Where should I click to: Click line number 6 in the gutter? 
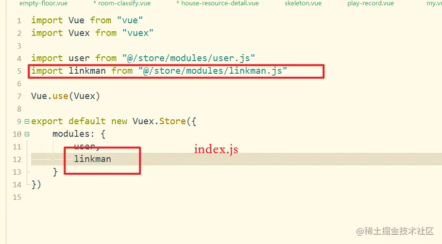click(x=19, y=84)
